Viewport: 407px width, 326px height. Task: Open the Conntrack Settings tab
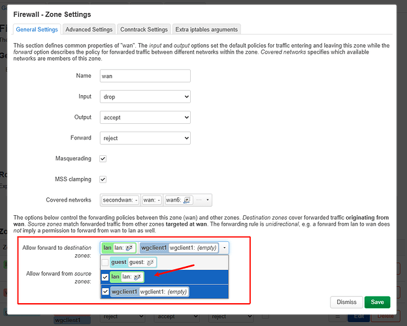tap(143, 29)
